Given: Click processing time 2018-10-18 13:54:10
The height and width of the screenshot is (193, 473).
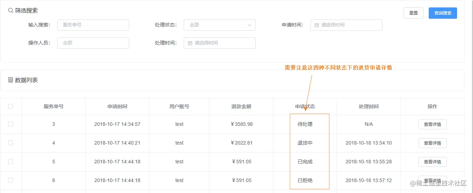Looking at the screenshot, I should [369, 143].
